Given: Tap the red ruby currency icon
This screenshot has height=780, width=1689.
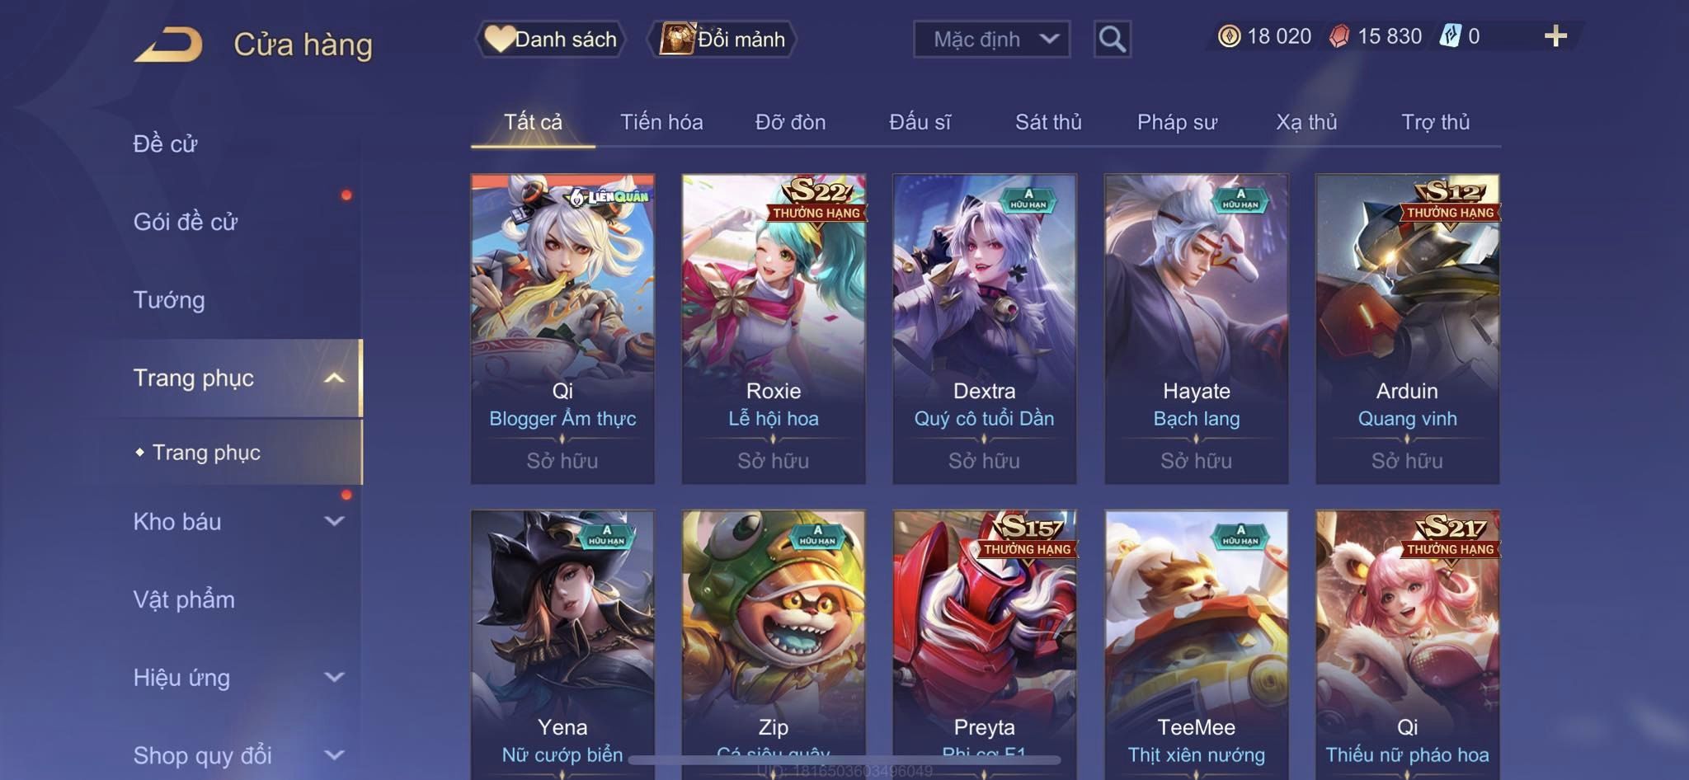Looking at the screenshot, I should (1339, 36).
